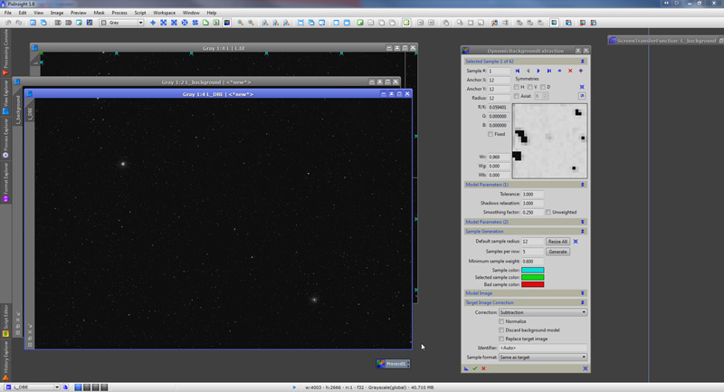Viewport: 724px width, 392px height.
Task: Click the Generate samples button
Action: click(558, 252)
